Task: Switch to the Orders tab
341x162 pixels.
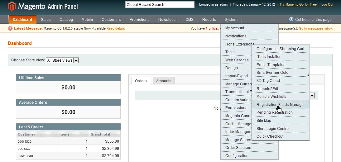Action: 141,81
